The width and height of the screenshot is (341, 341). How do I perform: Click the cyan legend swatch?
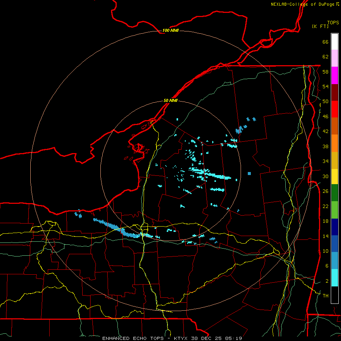335,278
